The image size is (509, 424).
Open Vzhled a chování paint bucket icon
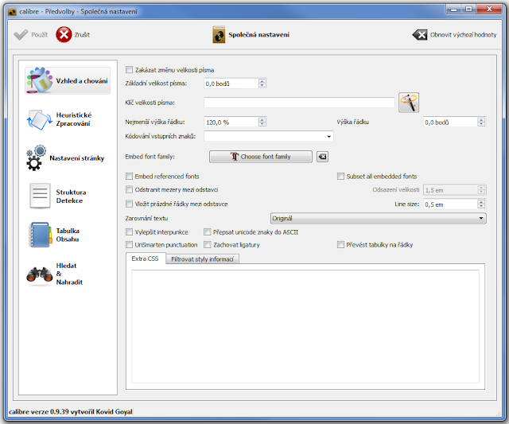point(39,80)
